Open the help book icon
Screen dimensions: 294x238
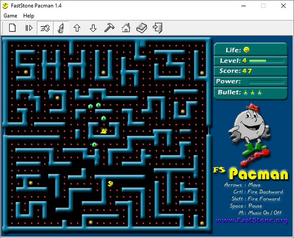[142, 28]
